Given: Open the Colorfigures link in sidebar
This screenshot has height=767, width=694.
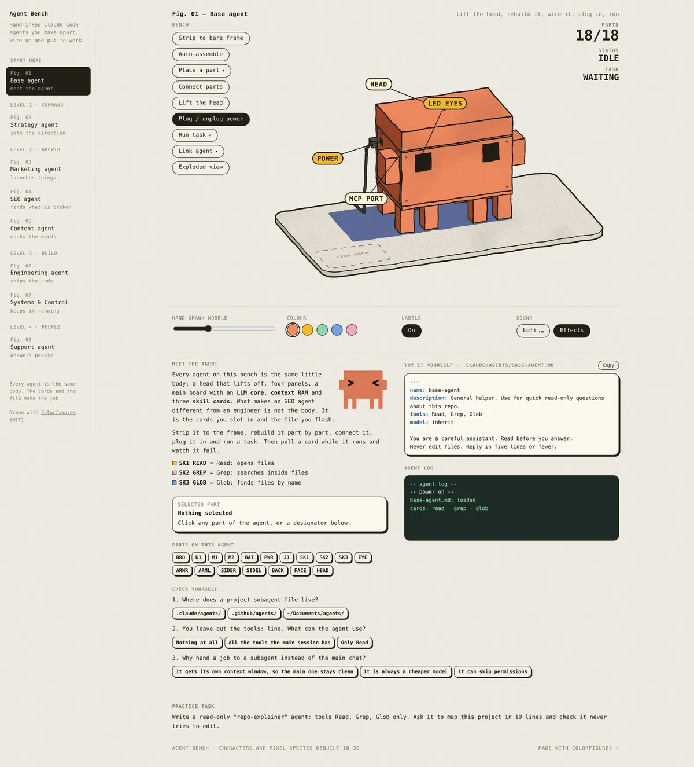Looking at the screenshot, I should click(x=58, y=413).
